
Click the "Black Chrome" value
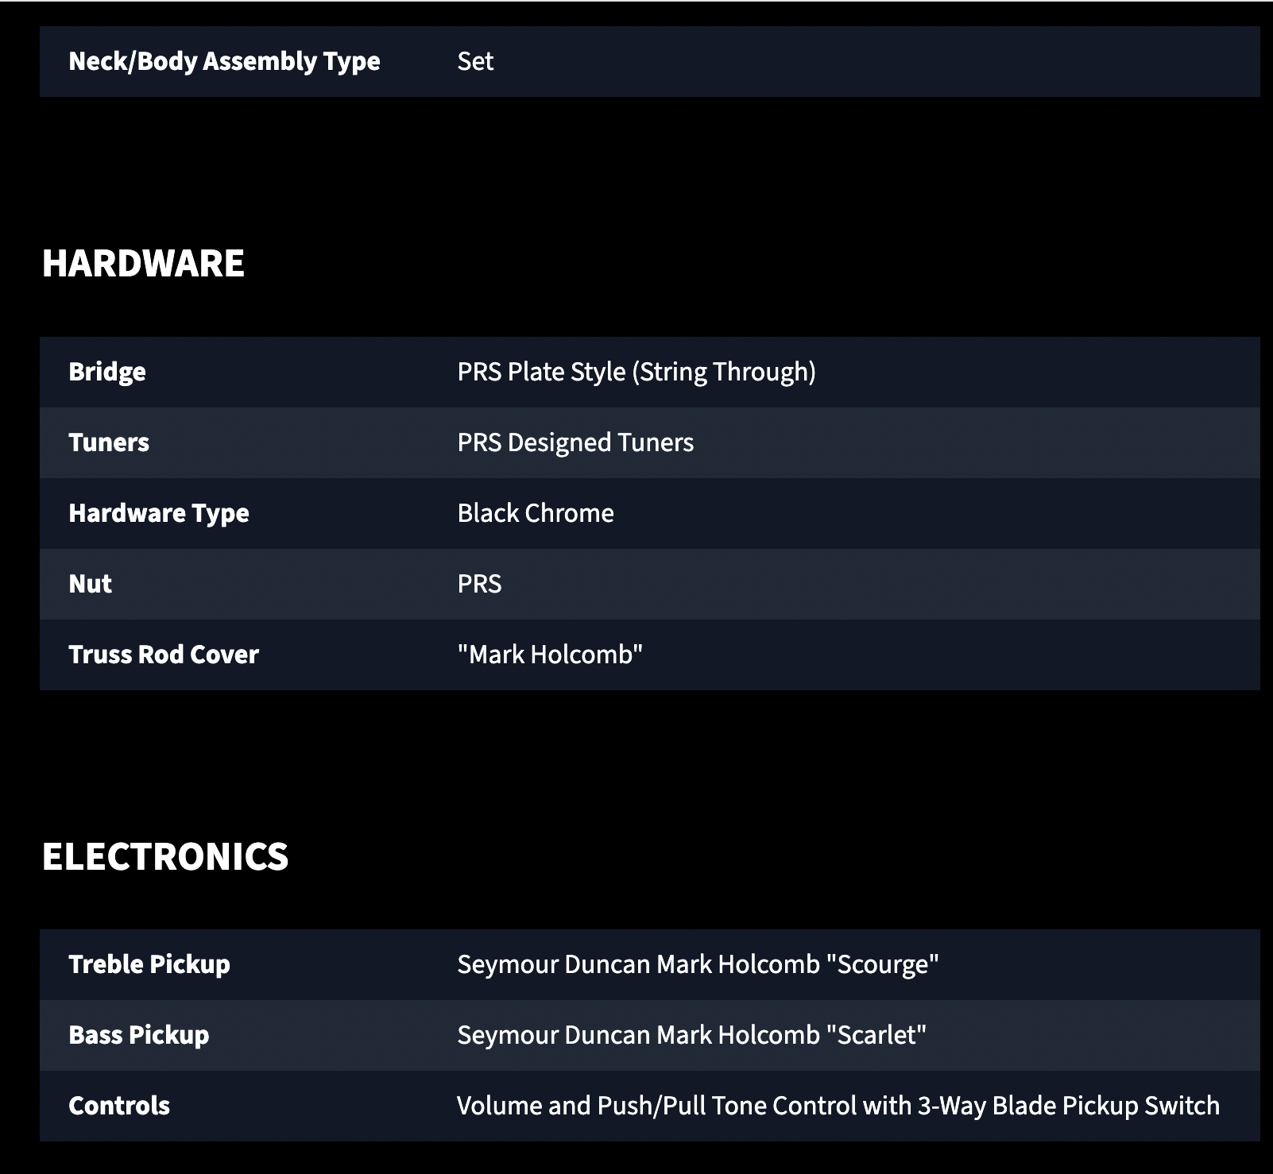click(x=536, y=513)
